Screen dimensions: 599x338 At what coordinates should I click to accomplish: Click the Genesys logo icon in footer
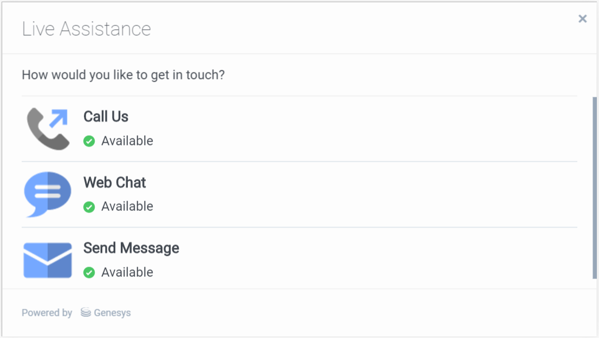click(x=86, y=313)
